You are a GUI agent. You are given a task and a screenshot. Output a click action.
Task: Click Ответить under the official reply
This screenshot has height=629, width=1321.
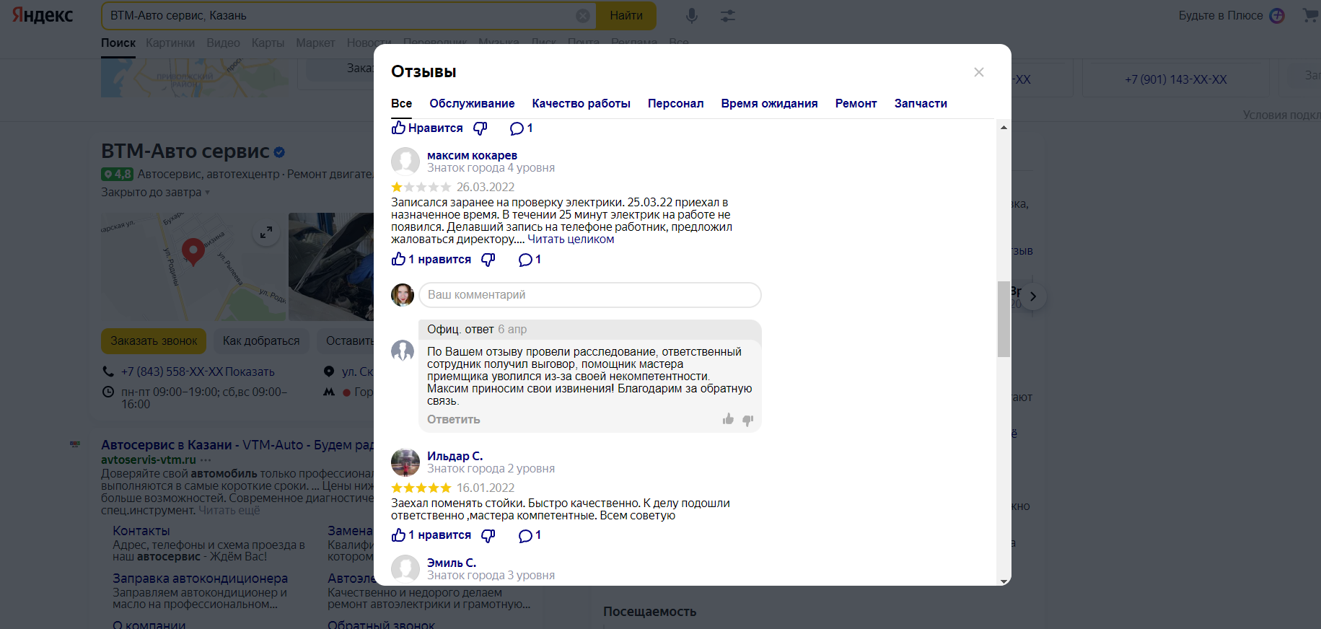pyautogui.click(x=453, y=420)
